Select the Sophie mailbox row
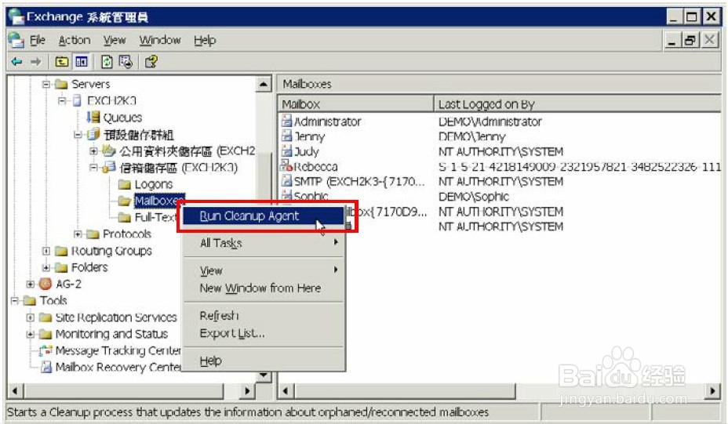 (311, 196)
